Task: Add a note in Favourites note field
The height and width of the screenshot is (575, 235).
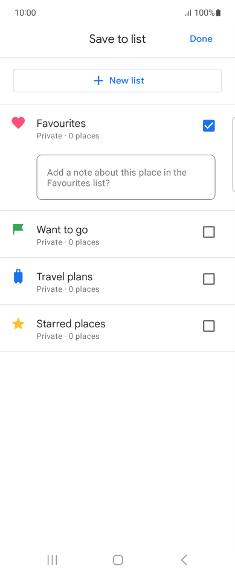Action: tap(126, 178)
